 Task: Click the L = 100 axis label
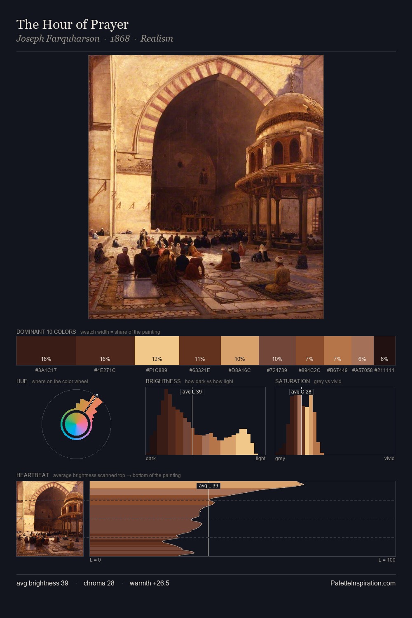tap(387, 560)
